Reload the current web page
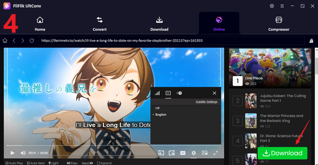Image resolution: width=318 pixels, height=165 pixels. pyautogui.click(x=32, y=40)
